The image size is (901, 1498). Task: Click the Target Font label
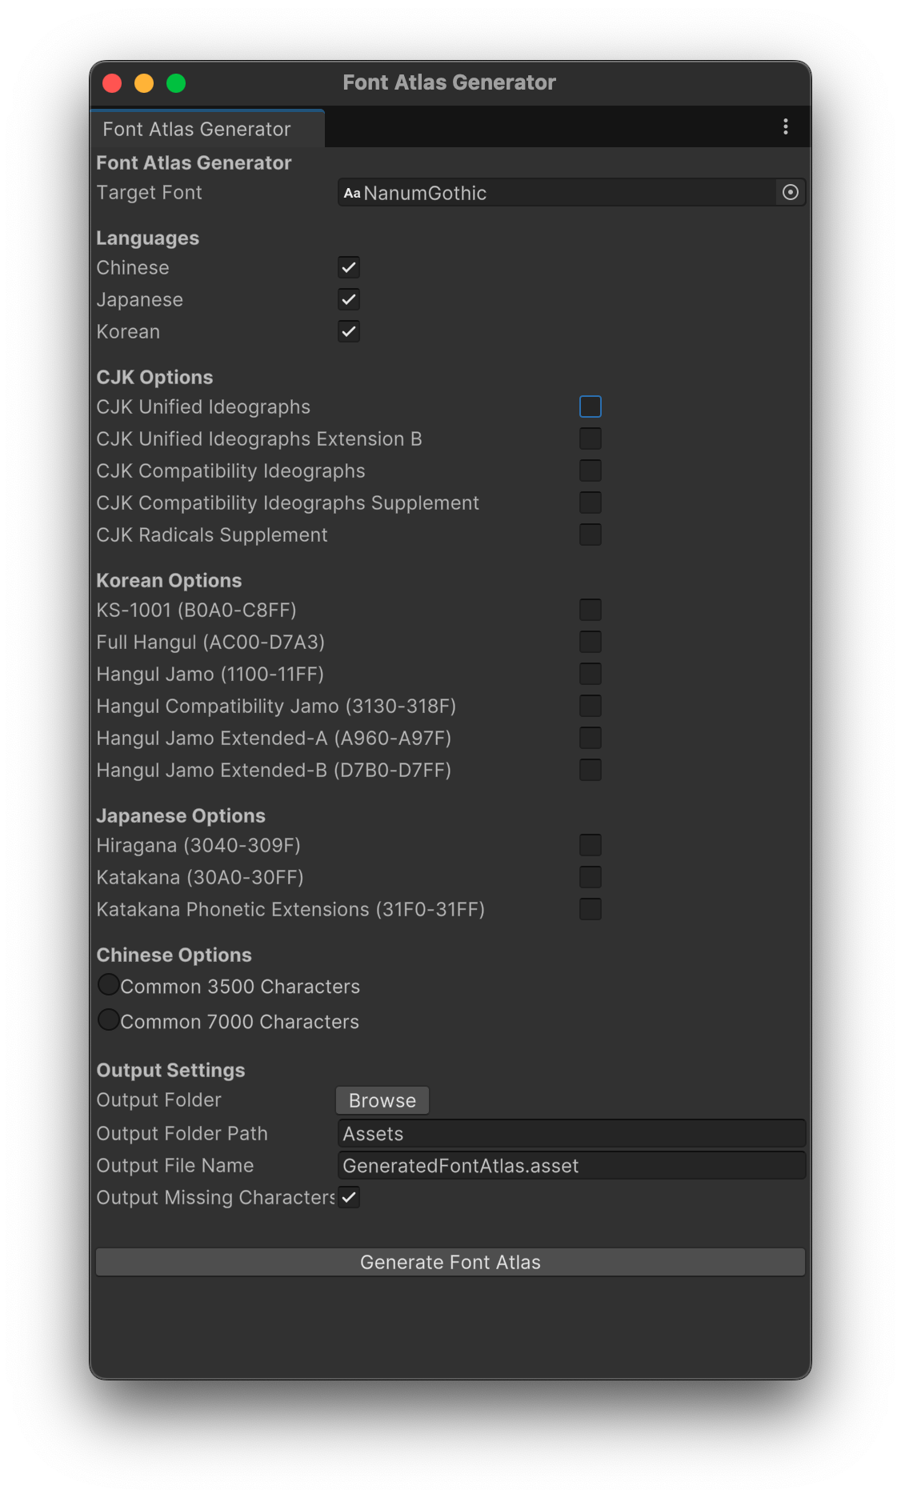[149, 193]
